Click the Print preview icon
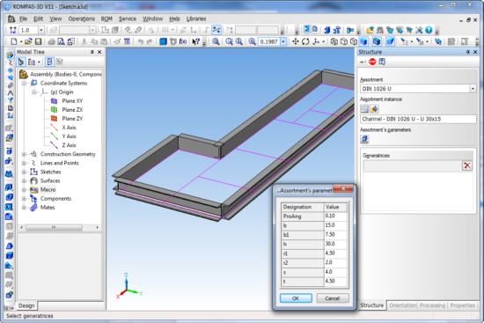Viewport: 484px width, 323px height. (x=61, y=41)
